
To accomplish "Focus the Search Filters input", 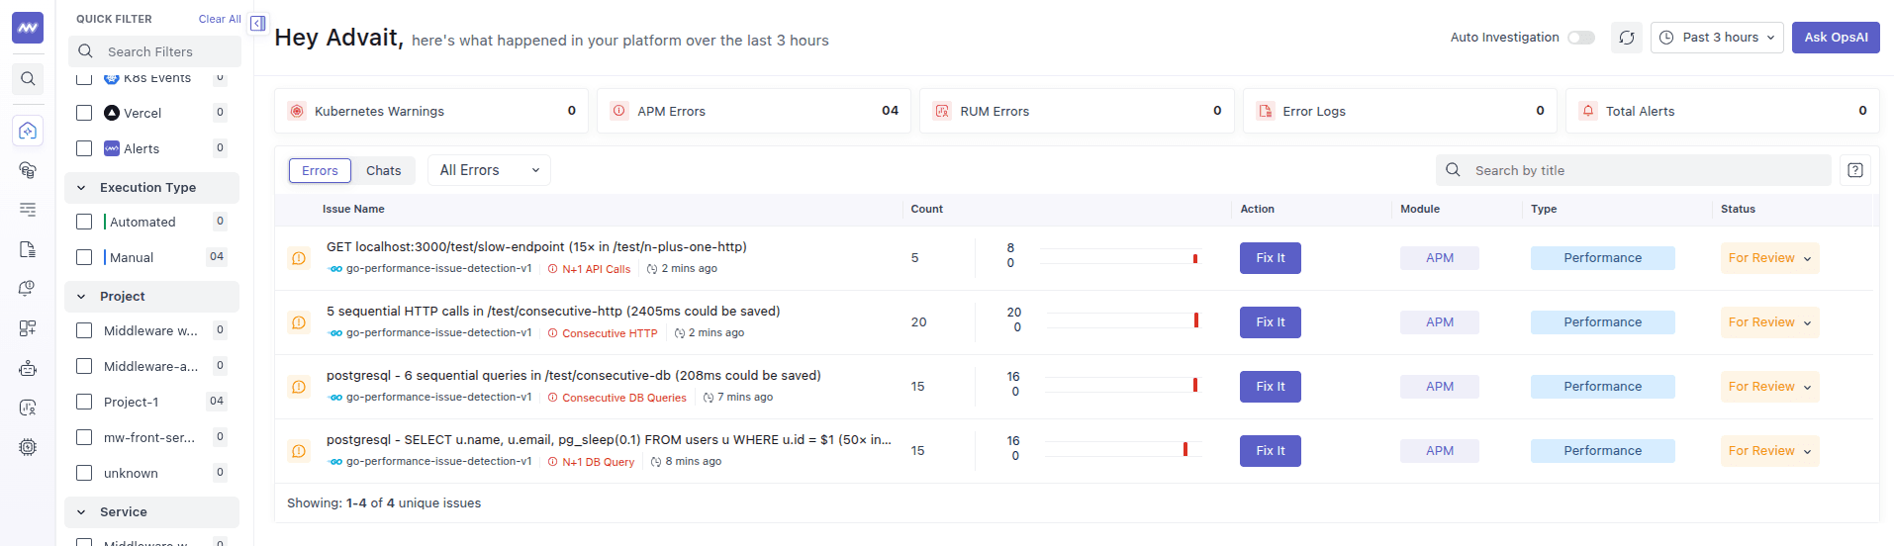I will point(154,51).
